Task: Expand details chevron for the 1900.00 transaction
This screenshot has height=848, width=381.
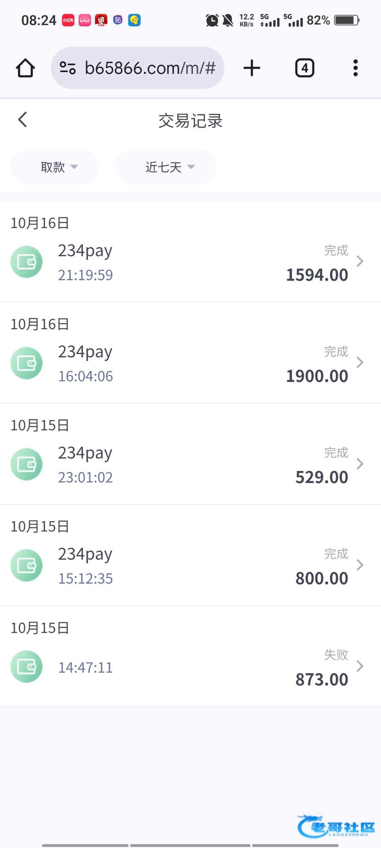Action: tap(360, 363)
